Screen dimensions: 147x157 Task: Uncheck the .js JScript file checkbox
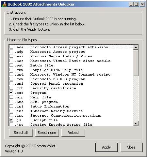pyautogui.click(x=11, y=120)
